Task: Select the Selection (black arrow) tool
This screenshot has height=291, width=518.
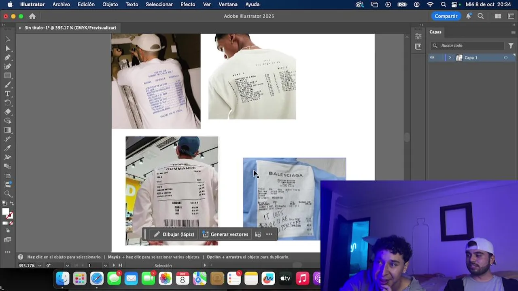Action: [7, 39]
